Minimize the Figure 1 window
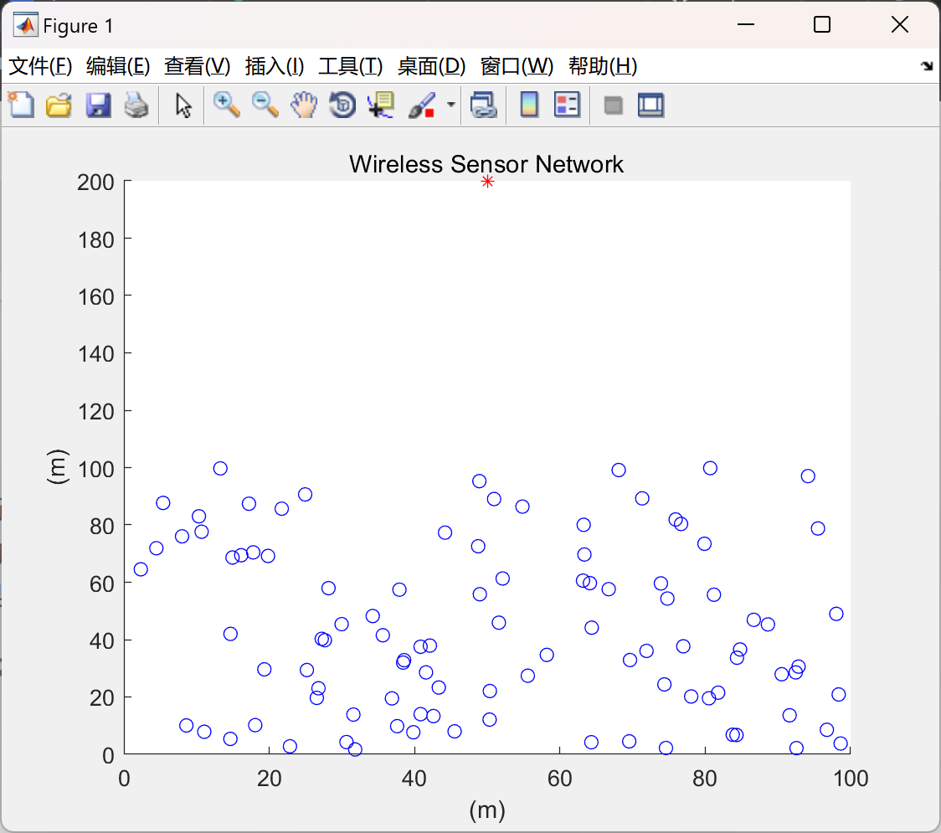 [x=745, y=24]
